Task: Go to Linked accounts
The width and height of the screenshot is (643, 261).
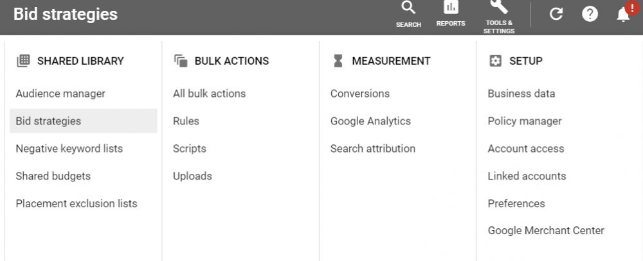Action: click(x=527, y=176)
